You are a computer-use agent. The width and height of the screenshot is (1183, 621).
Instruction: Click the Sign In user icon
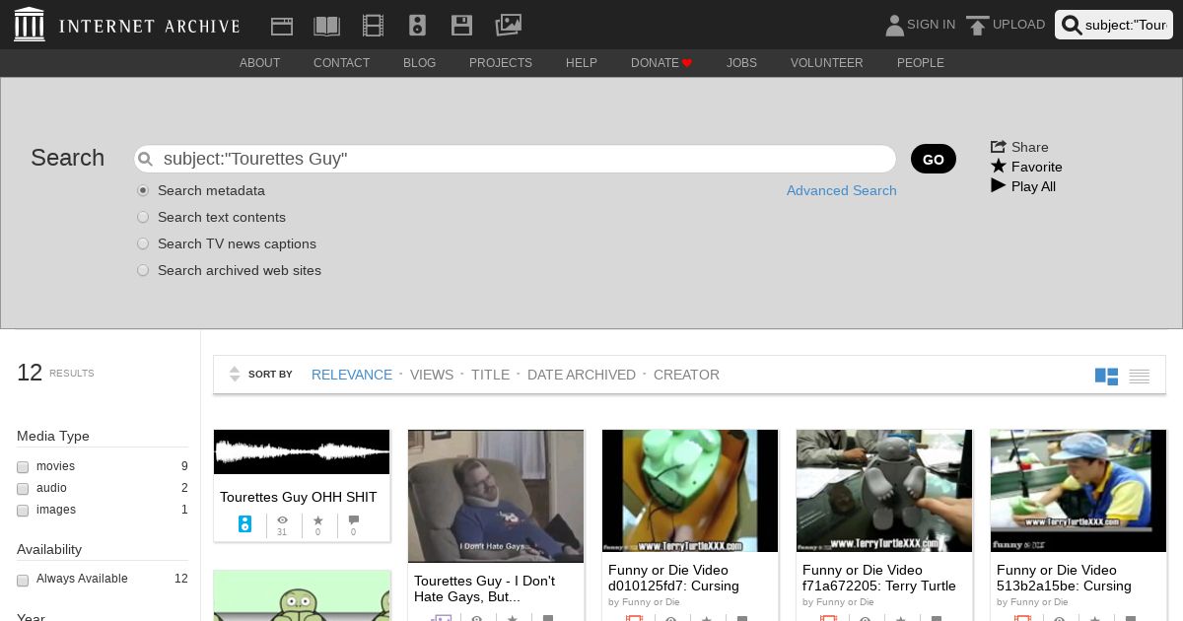[894, 25]
